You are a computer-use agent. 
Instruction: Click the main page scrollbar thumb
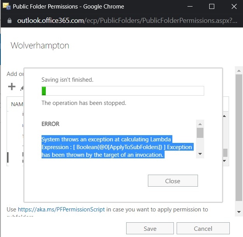[x=239, y=137]
